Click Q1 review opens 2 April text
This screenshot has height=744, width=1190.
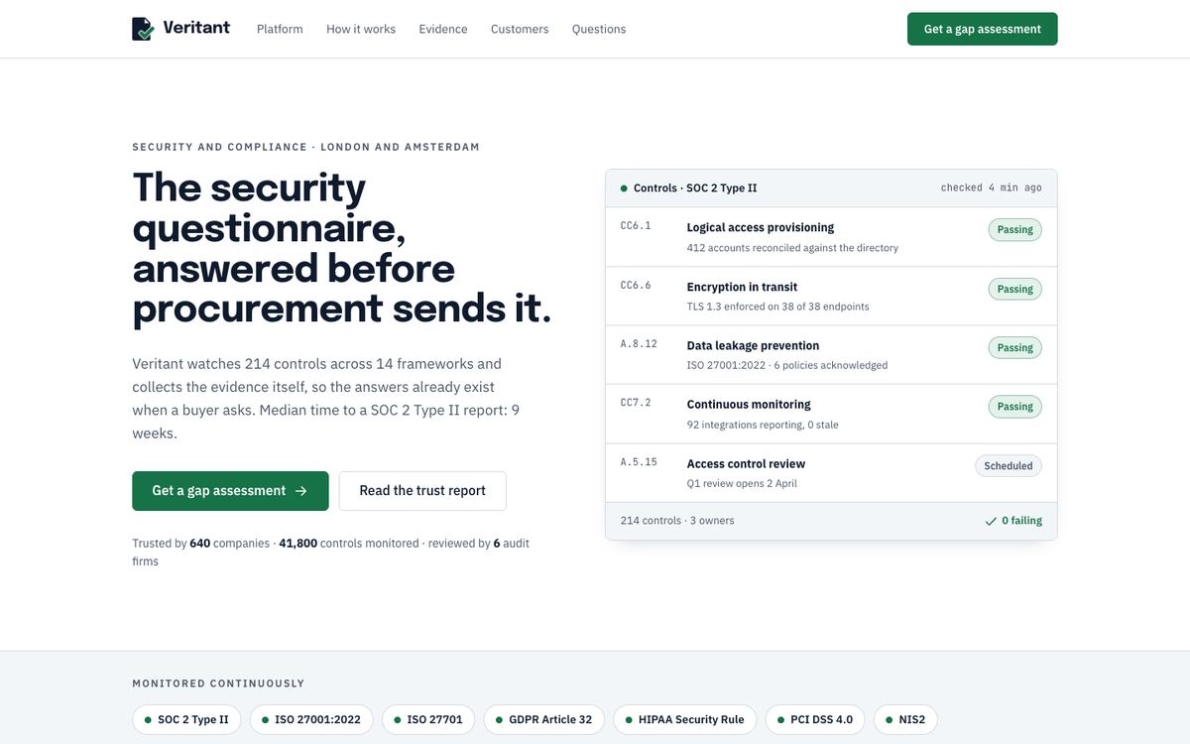[x=742, y=484]
